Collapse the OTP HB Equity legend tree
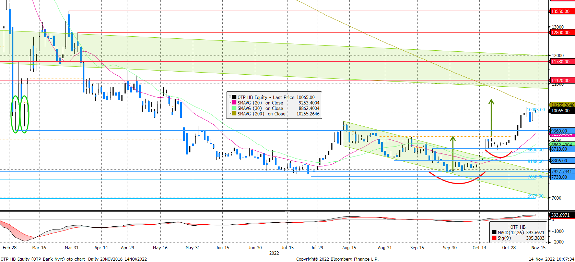The image size is (575, 262). coord(230,97)
